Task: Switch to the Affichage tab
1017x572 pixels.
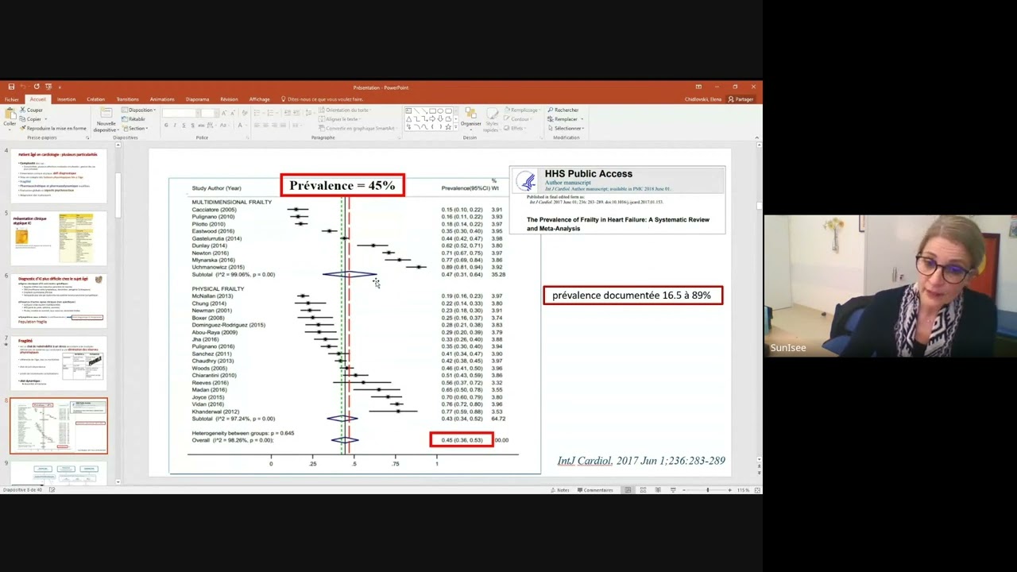Action: [259, 99]
